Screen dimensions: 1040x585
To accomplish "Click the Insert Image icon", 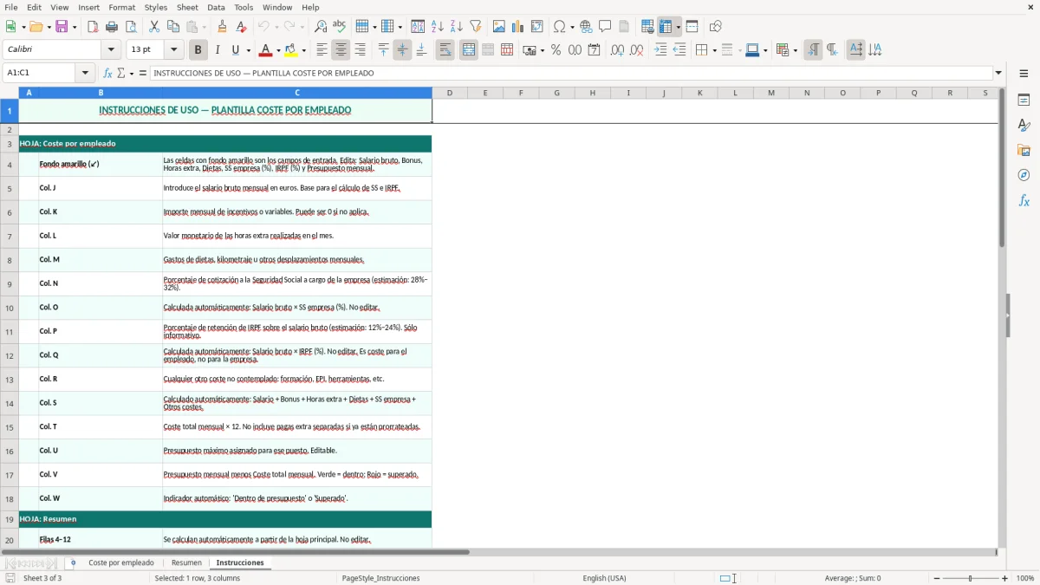I will pos(499,27).
